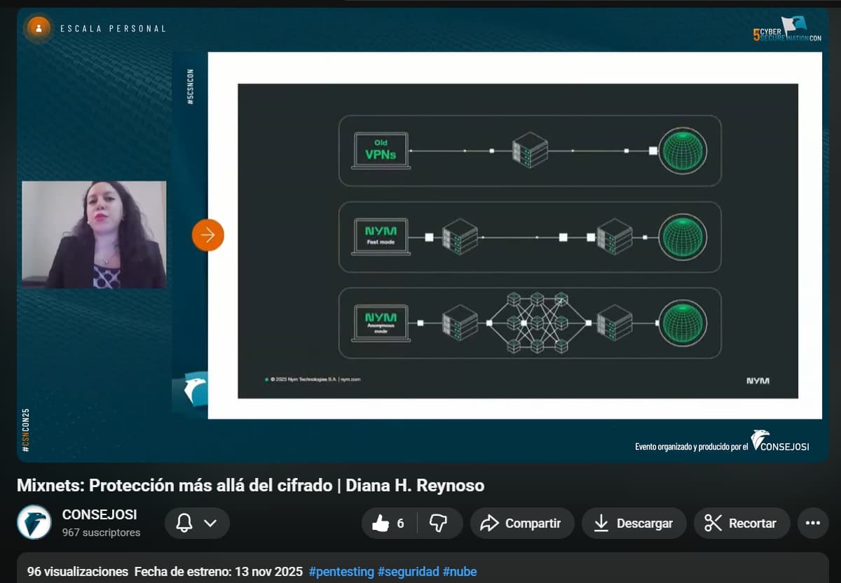
Task: Click the orange arrow circle in video
Action: pos(208,235)
